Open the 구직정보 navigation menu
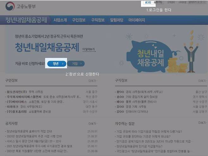 [98, 20]
